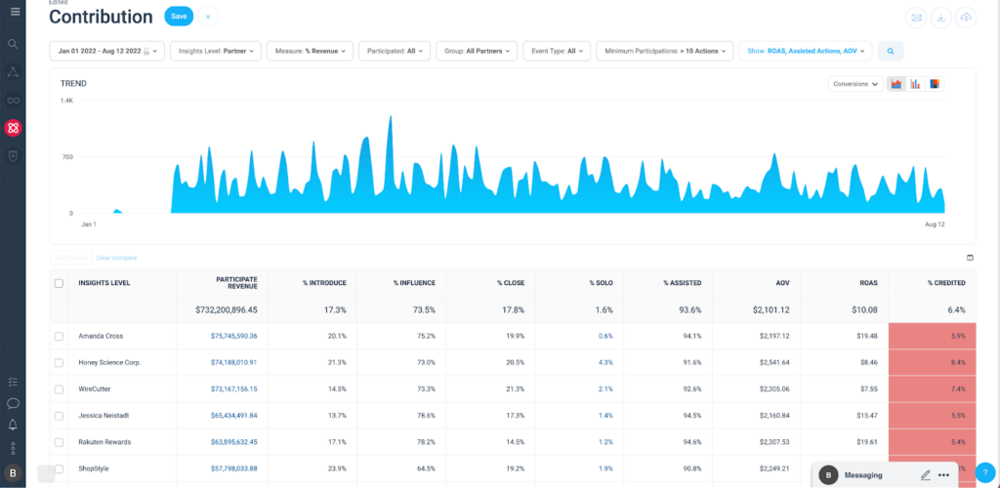The width and height of the screenshot is (1000, 488).
Task: Tick the checkbox for Amanda Cross
Action: click(59, 336)
